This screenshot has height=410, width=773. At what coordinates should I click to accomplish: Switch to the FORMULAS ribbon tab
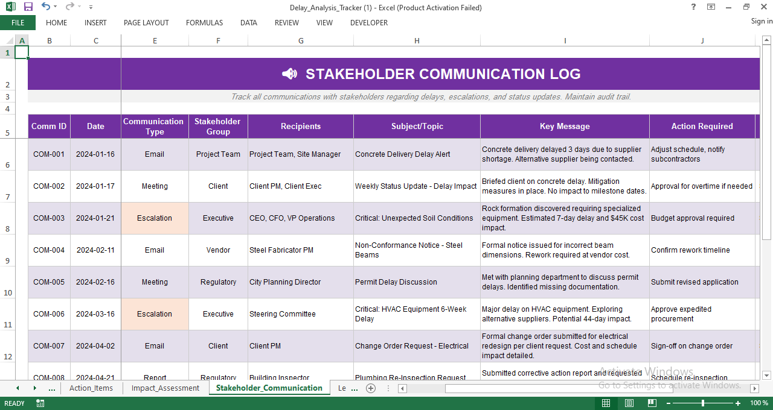pyautogui.click(x=204, y=23)
